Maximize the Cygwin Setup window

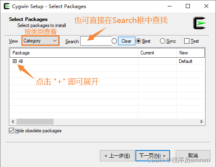(x=188, y=6)
